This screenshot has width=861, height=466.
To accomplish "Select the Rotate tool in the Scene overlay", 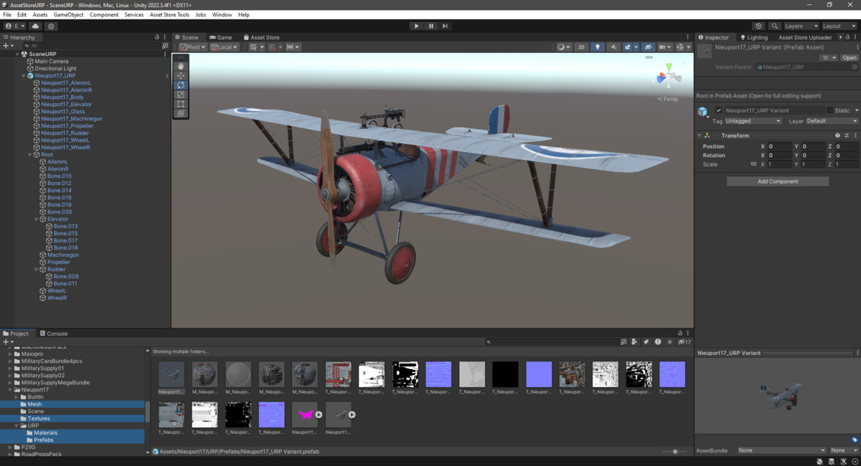I will point(181,85).
